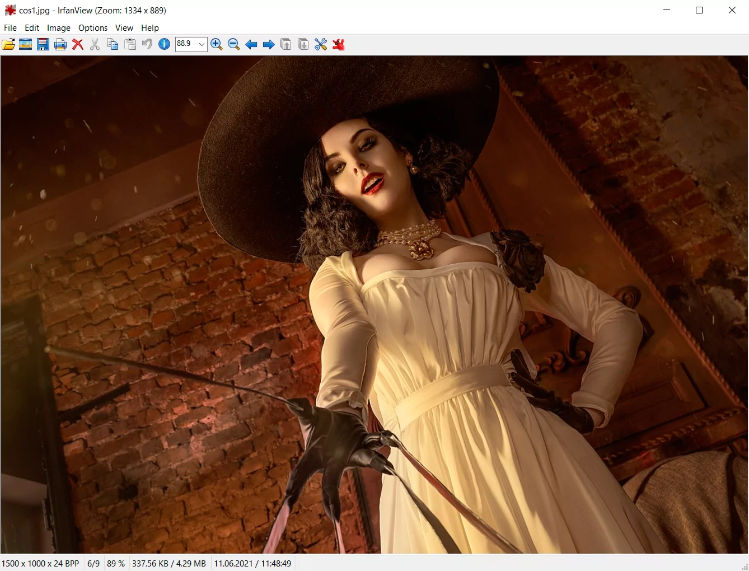This screenshot has width=749, height=571.
Task: Expand the zoom percentage dropdown arrow
Action: [x=202, y=44]
